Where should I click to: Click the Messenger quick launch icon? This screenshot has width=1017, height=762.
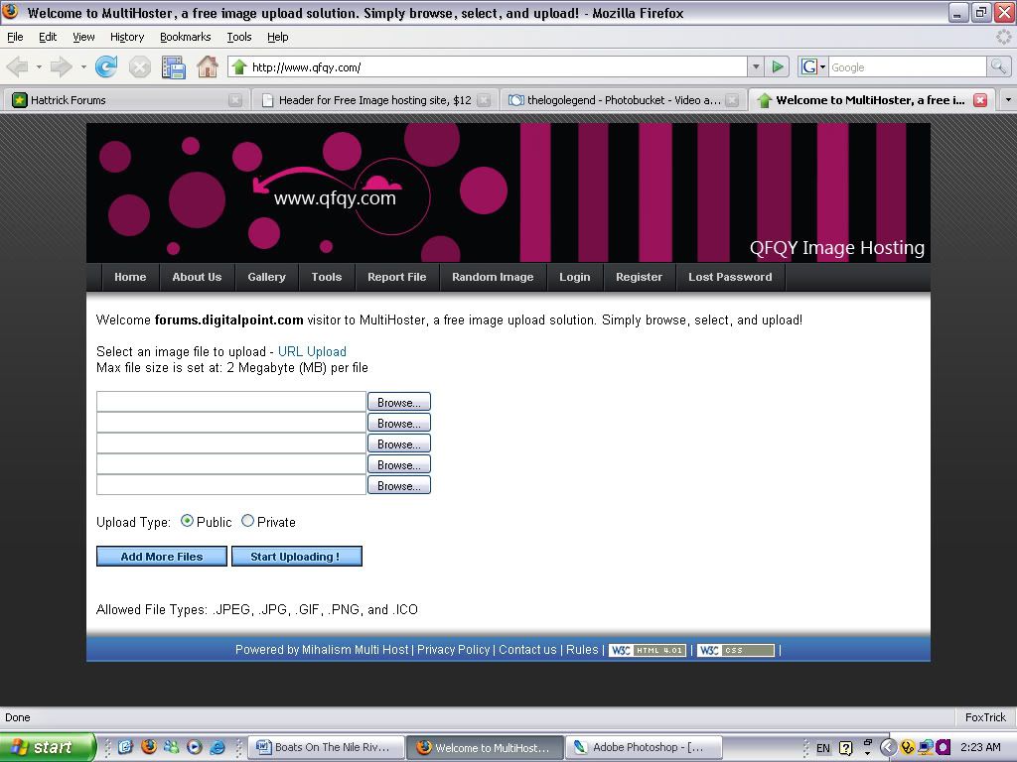(x=171, y=747)
